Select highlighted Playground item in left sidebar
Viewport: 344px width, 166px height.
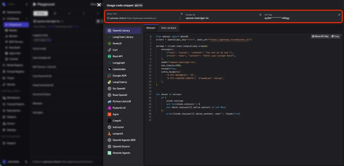[16, 25]
